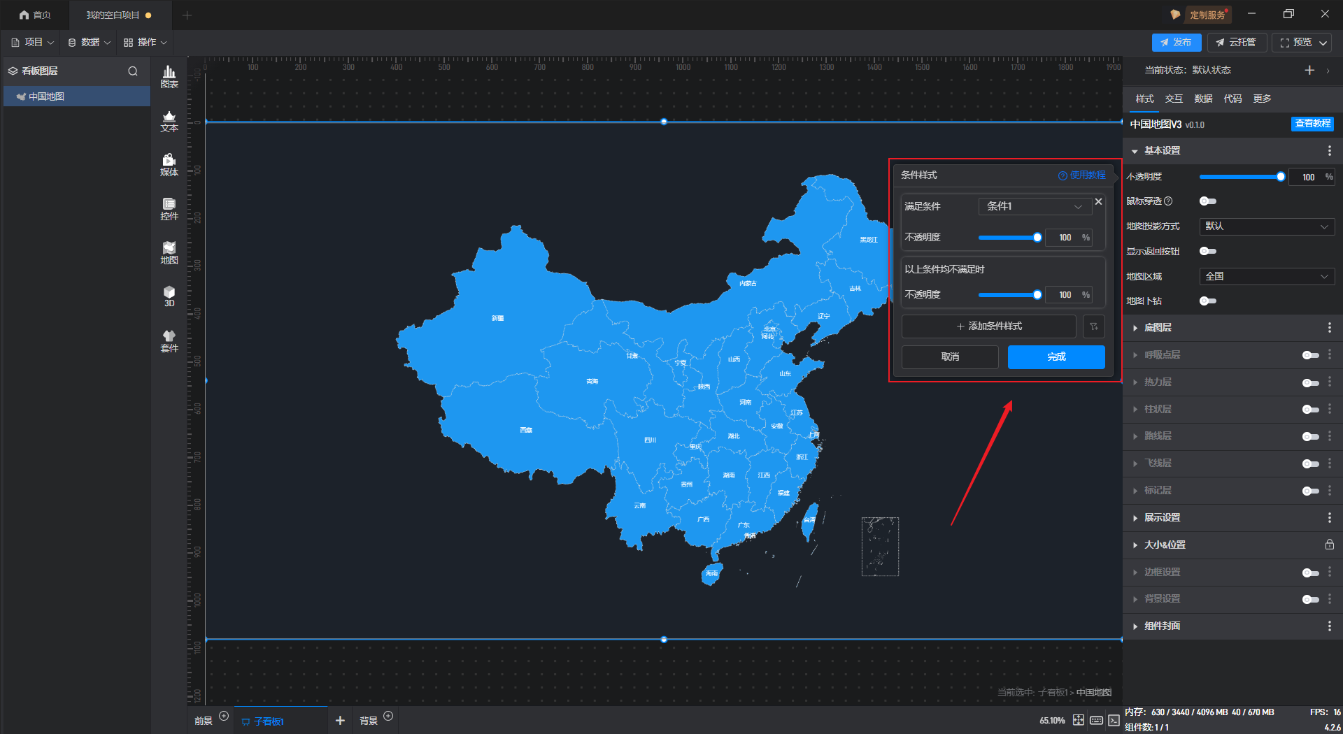Open the 3D components panel
Image resolution: width=1343 pixels, height=734 pixels.
tap(169, 296)
